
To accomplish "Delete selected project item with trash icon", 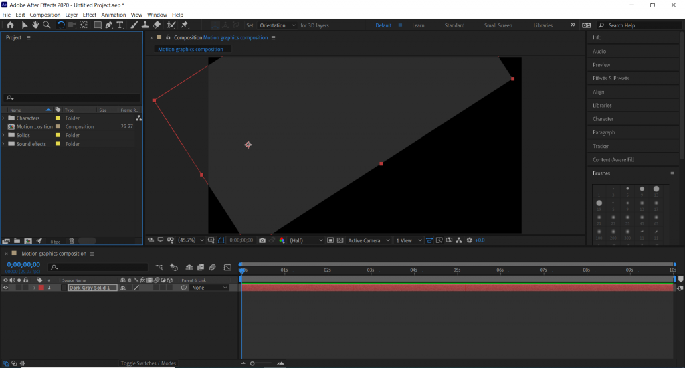I will 72,240.
